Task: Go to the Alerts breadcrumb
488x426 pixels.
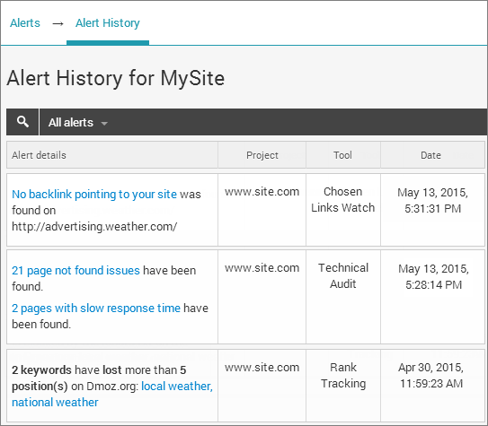Action: click(x=25, y=23)
